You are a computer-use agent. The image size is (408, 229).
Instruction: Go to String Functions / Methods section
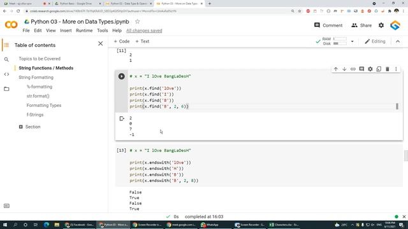pos(46,68)
